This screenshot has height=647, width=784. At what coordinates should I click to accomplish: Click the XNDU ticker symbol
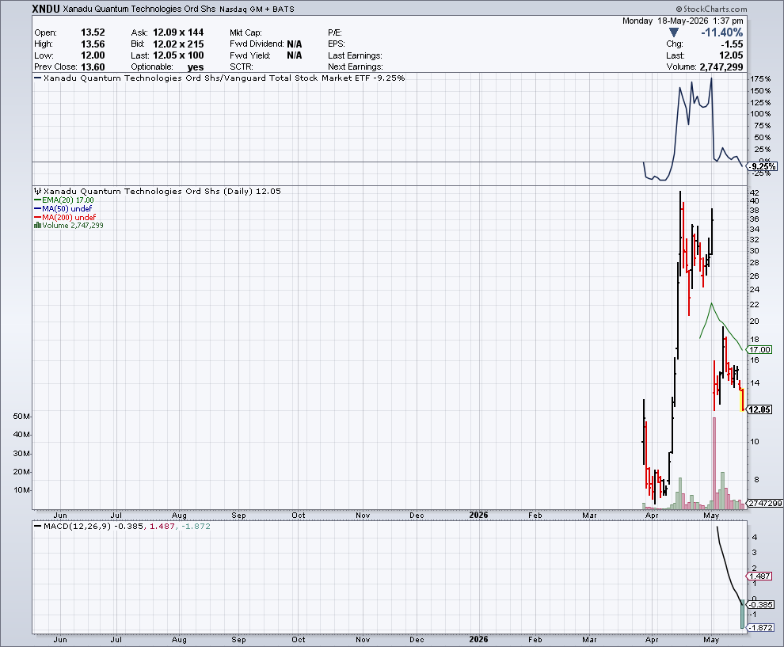coord(46,9)
